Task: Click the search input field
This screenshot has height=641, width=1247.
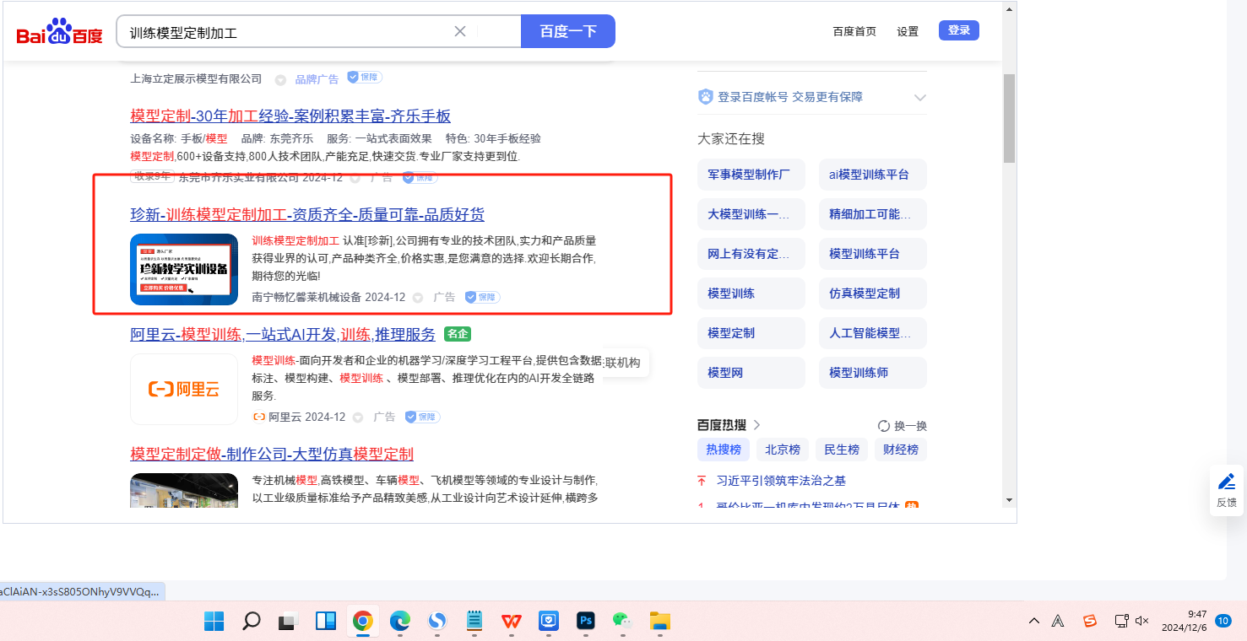Action: pyautogui.click(x=287, y=32)
